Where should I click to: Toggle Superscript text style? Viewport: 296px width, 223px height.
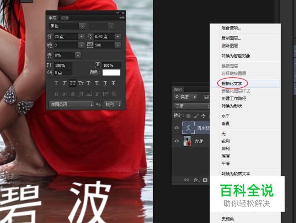[x=89, y=83]
